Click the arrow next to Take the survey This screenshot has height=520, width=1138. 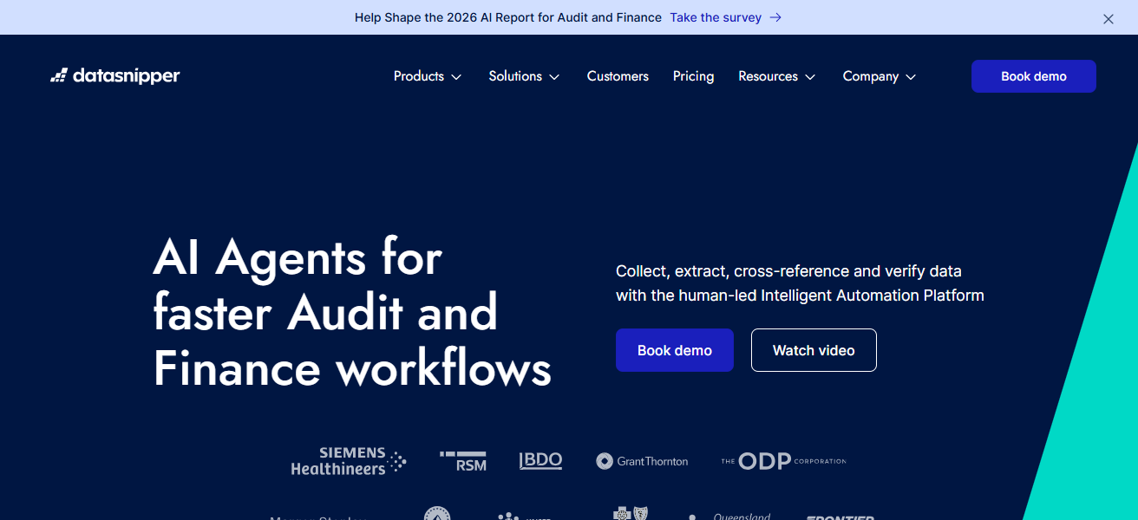pyautogui.click(x=775, y=17)
